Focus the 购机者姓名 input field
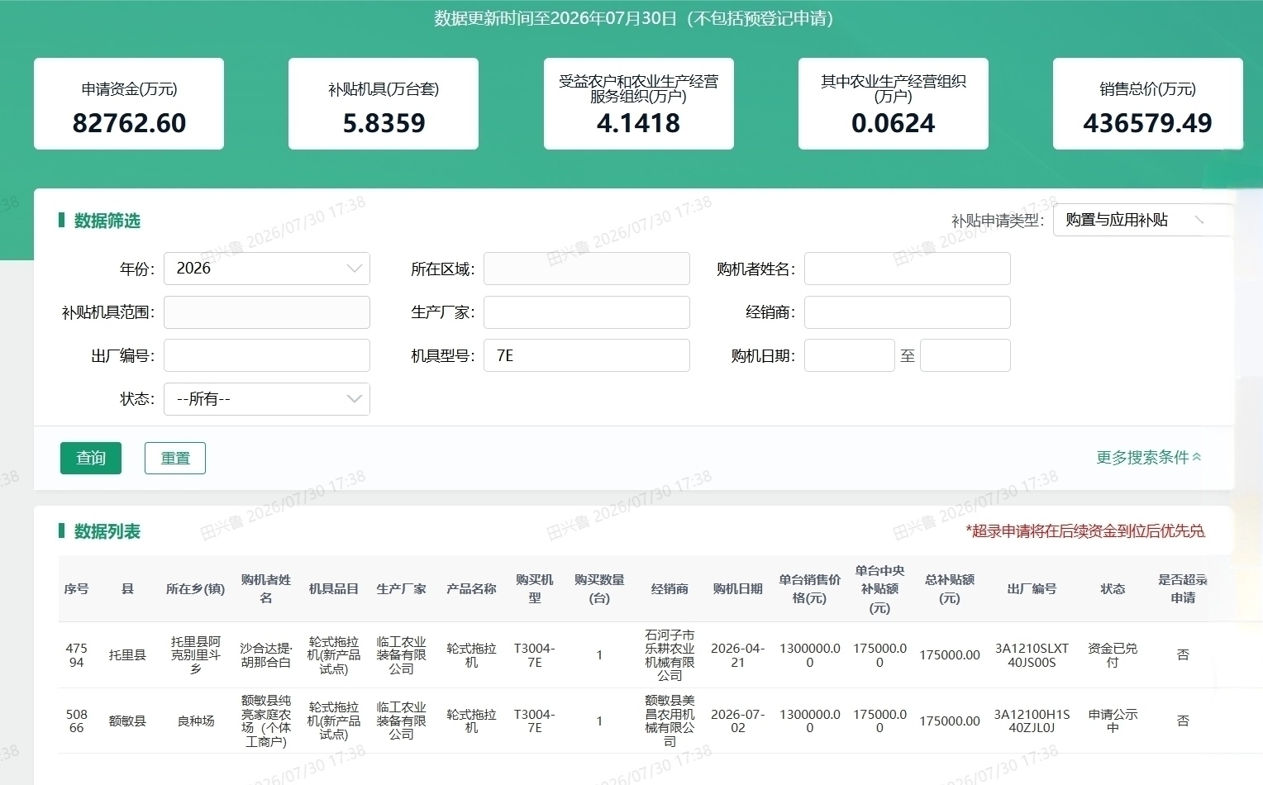Screen dimensions: 1263x785 coord(908,269)
